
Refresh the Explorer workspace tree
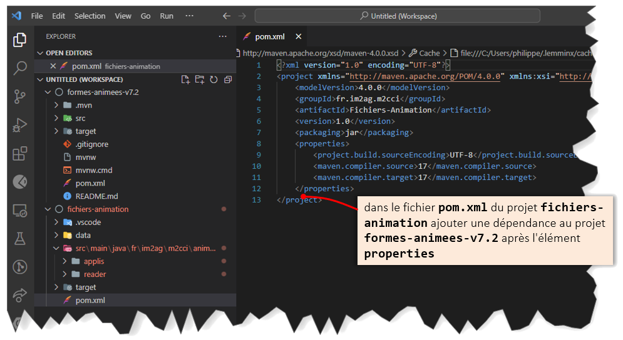point(214,79)
